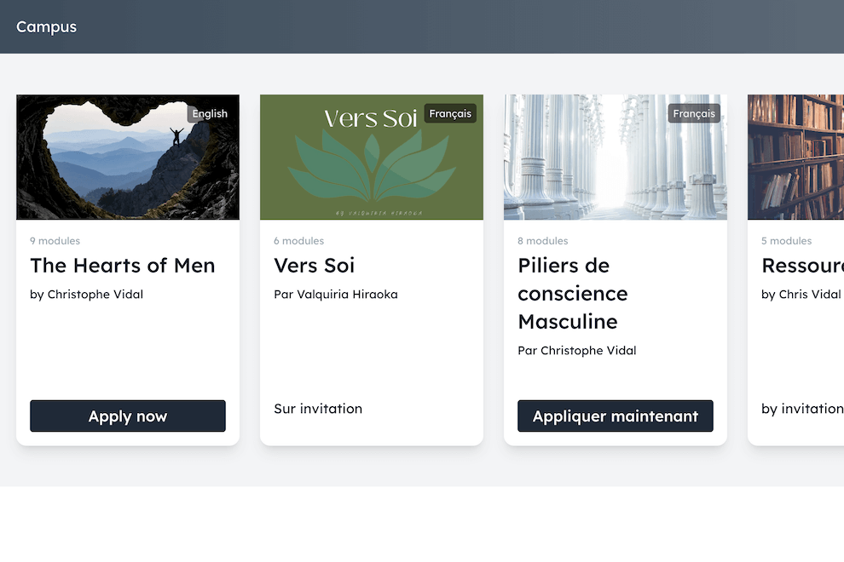Open The Hearts of Men heart-cave thumbnail
The image size is (844, 562).
click(128, 157)
